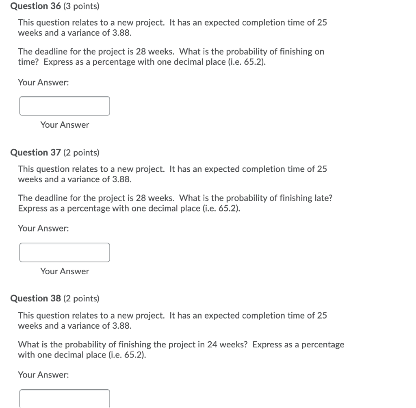The image size is (416, 408).
Task: Click the 'Your Answer:' label under Question 36
Action: 43,82
